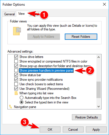Image resolution: width=109 pixels, height=135 pixels.
Task: Click the scroll up arrow in Advanced settings
Action: pos(99,57)
